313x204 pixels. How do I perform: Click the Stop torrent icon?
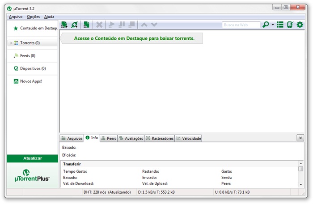(x=132, y=25)
